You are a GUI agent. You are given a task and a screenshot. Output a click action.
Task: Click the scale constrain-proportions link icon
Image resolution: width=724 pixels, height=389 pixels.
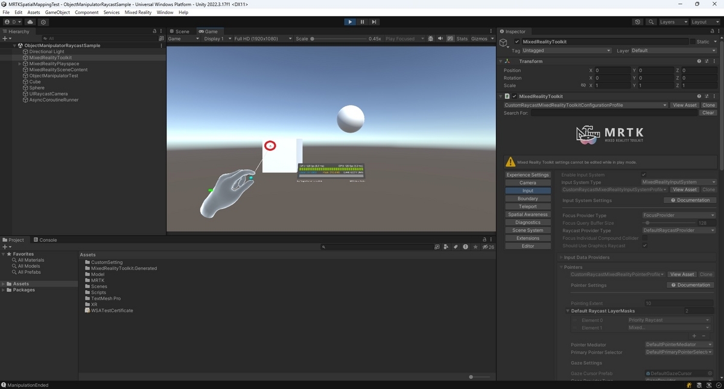coord(583,86)
